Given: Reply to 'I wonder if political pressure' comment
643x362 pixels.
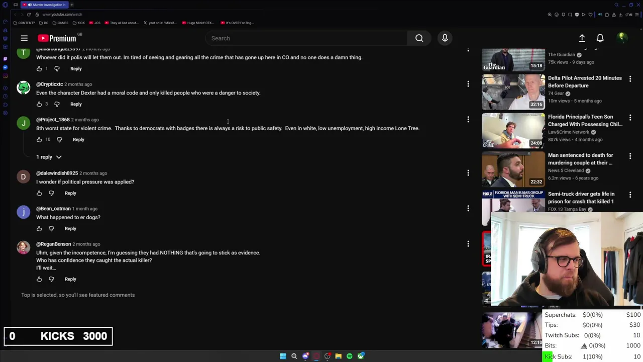Looking at the screenshot, I should click(x=70, y=193).
